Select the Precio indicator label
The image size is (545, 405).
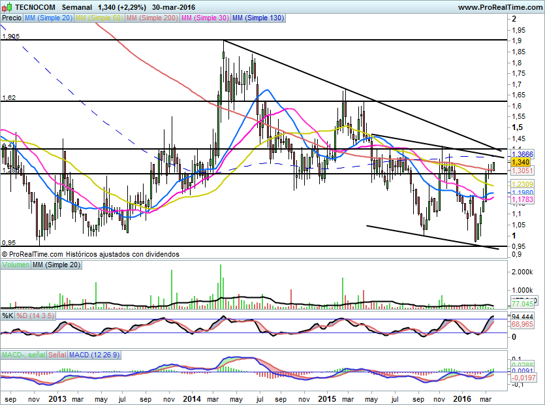coord(11,18)
